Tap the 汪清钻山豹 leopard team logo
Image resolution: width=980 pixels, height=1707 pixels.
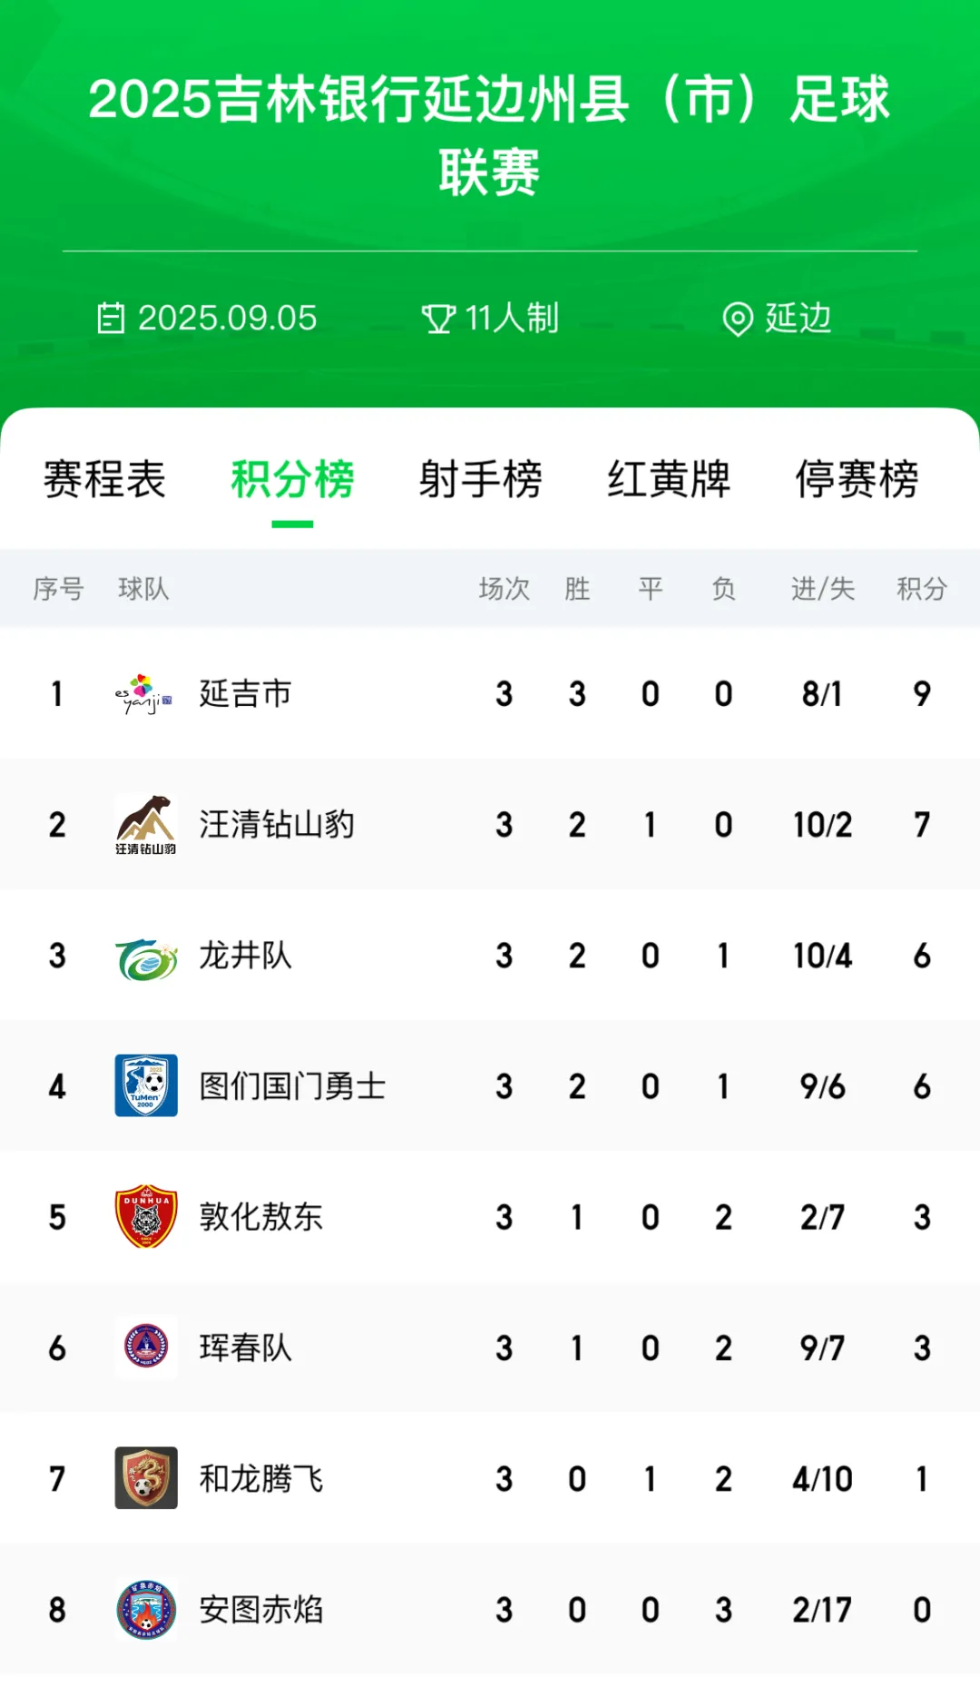click(x=145, y=824)
